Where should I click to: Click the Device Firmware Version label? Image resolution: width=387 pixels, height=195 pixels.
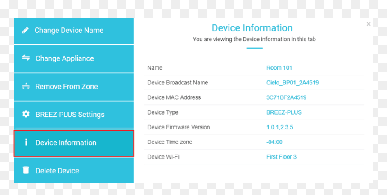click(x=179, y=128)
